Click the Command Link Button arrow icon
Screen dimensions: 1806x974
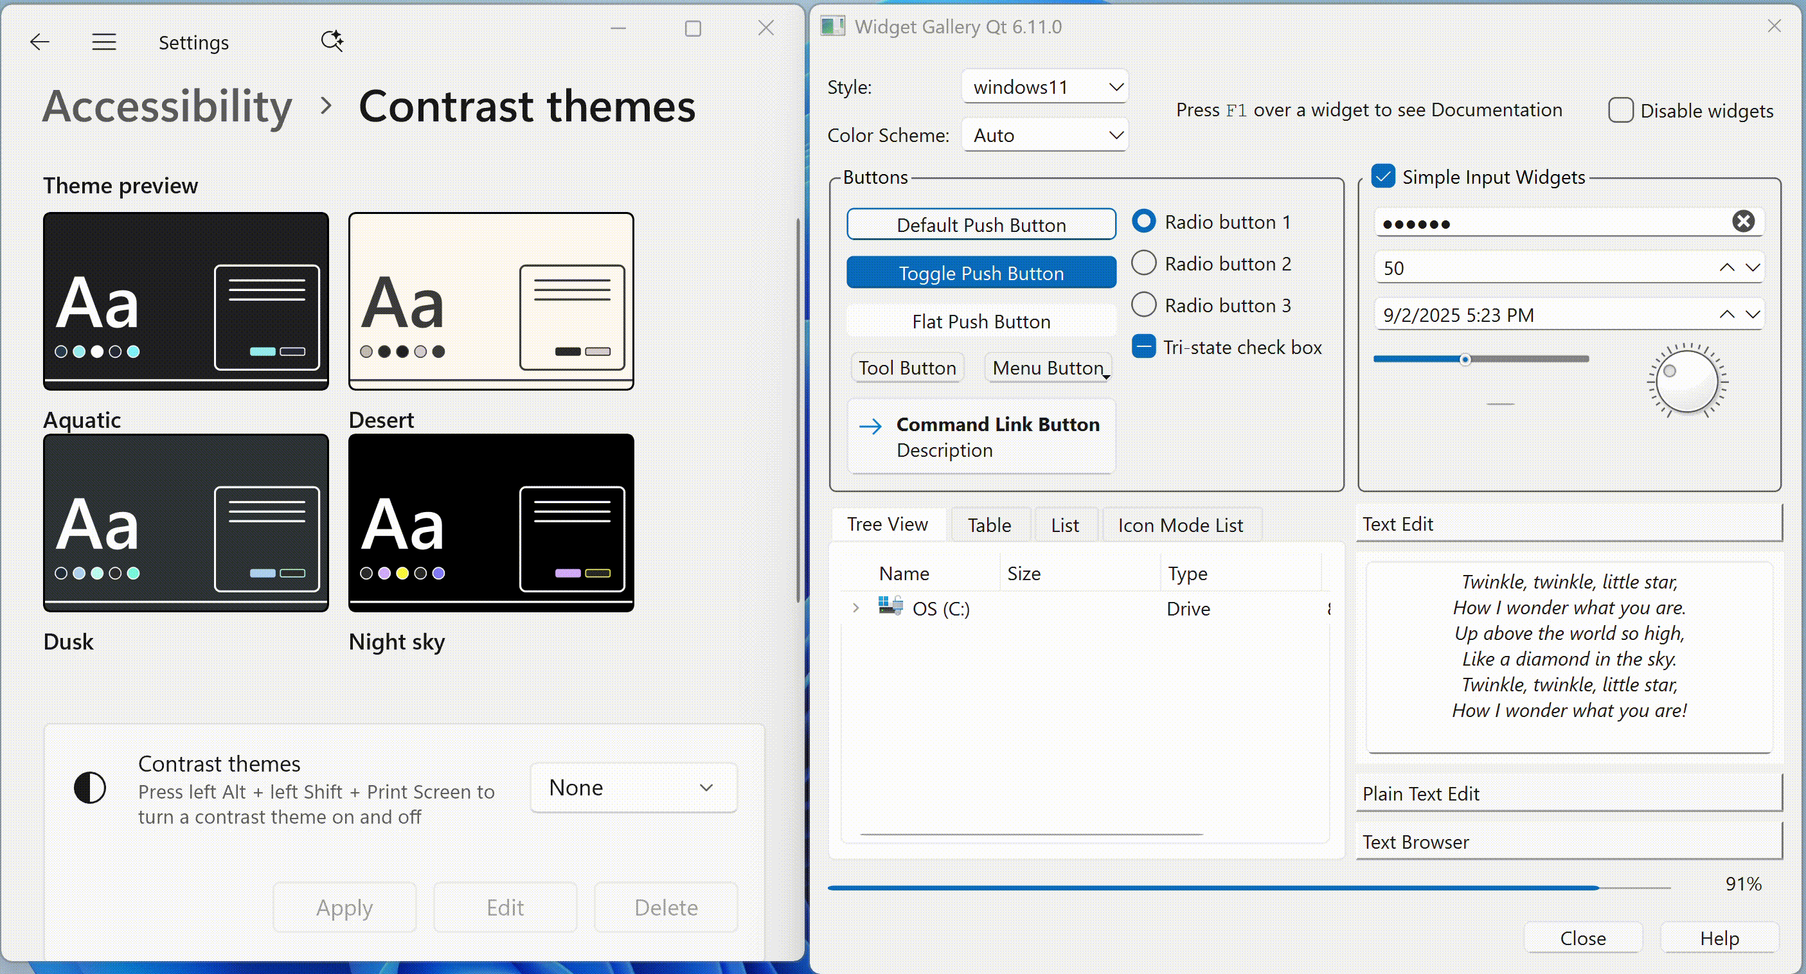(x=872, y=426)
